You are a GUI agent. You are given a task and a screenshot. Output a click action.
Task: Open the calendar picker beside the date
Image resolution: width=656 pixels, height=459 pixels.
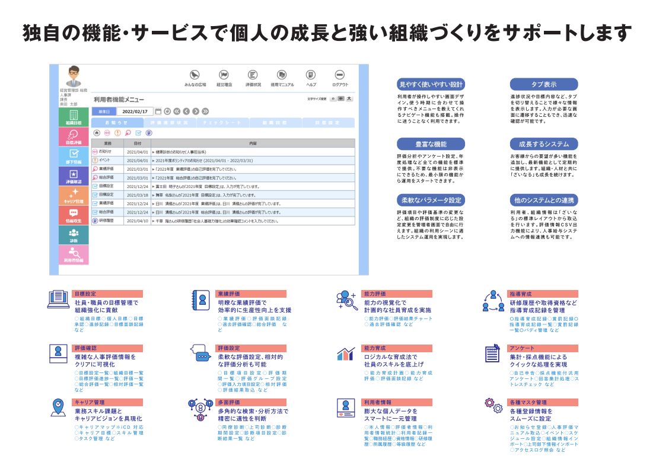(158, 111)
